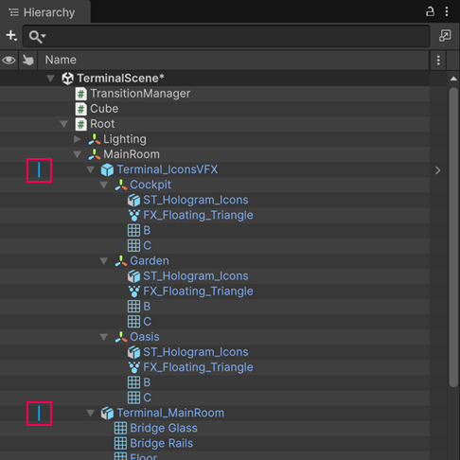This screenshot has height=460, width=460.
Task: Select Oasis label
Action: (x=145, y=337)
